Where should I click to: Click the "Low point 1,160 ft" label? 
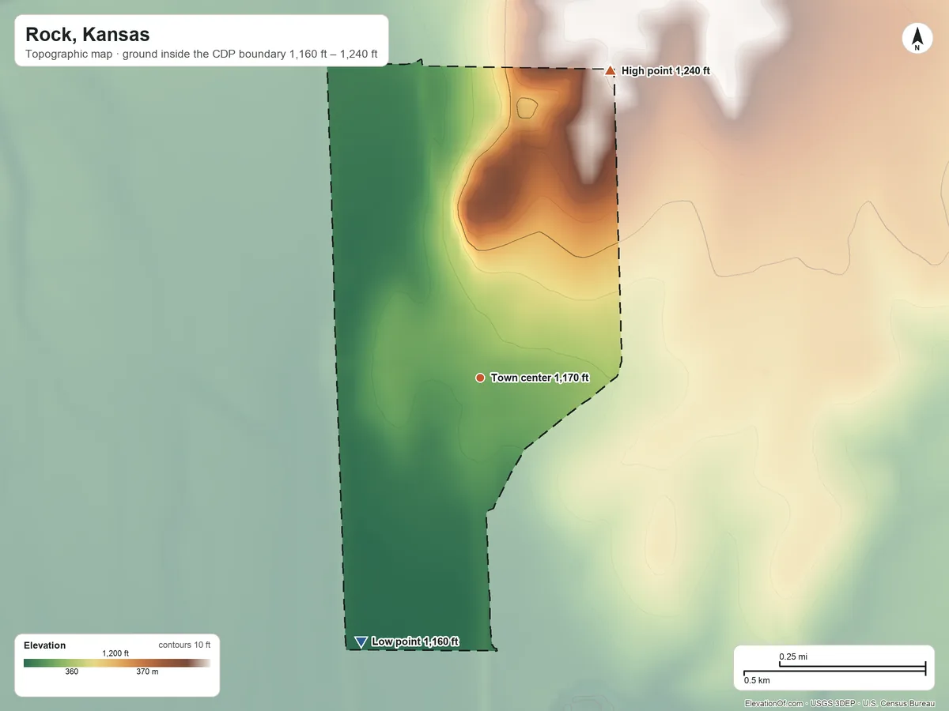pos(415,641)
